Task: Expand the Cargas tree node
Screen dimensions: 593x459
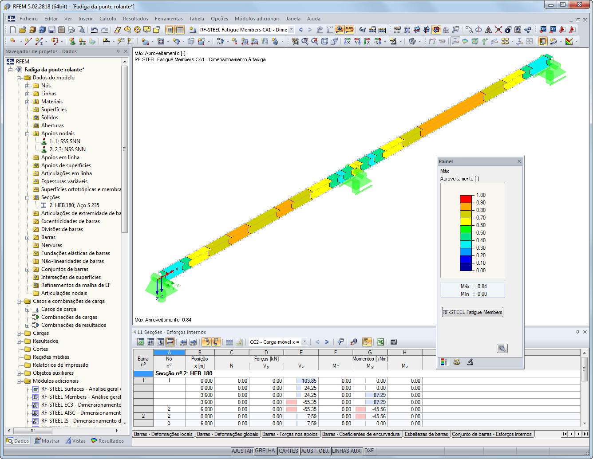Action: coord(19,333)
